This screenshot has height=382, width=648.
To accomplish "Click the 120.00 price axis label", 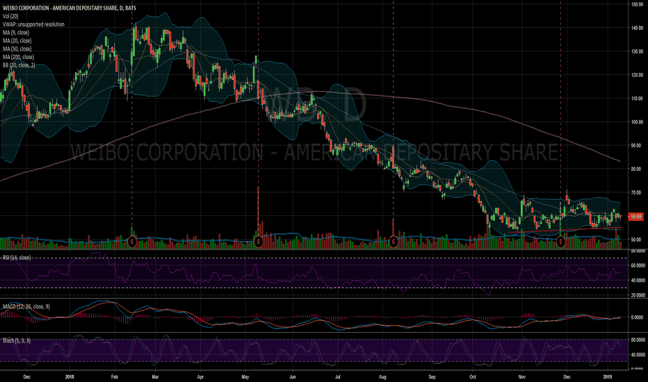I will 636,75.
